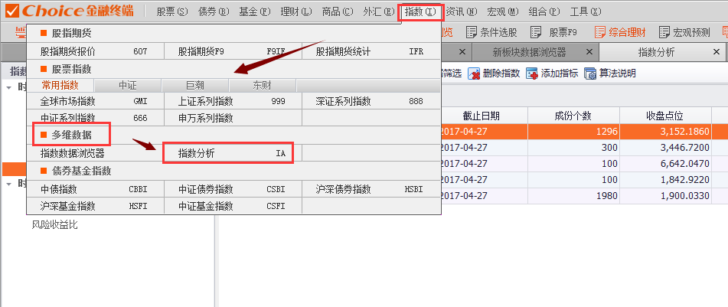The image size is (728, 307).
Task: Open 算法说明 calculator icon
Action: [590, 73]
